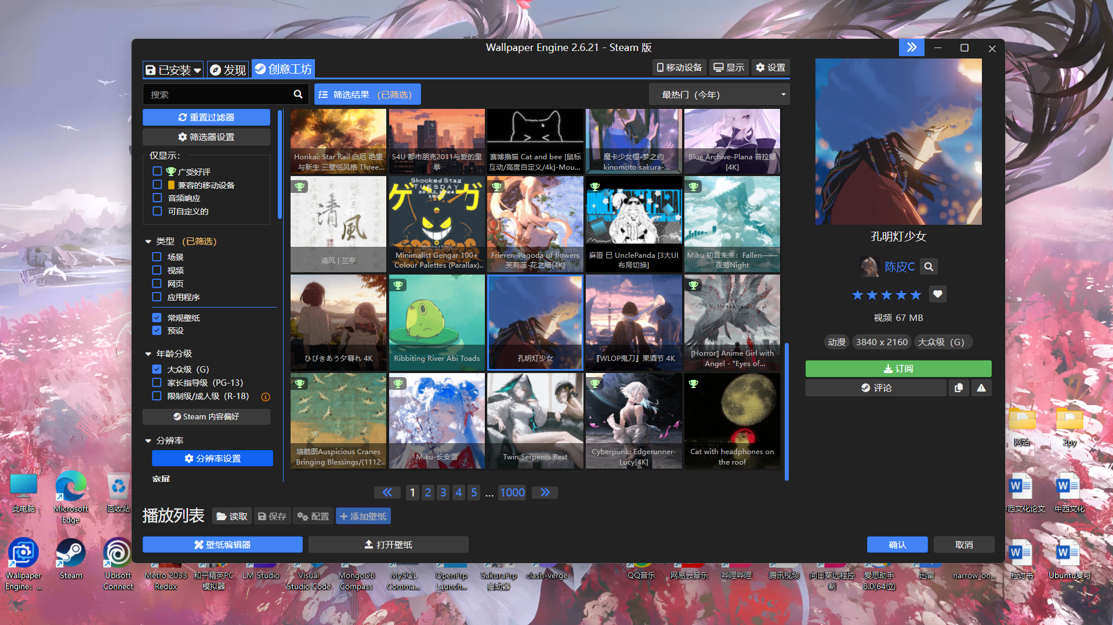Click the heart favorite icon beside the stars
This screenshot has width=1113, height=625.
coord(937,294)
